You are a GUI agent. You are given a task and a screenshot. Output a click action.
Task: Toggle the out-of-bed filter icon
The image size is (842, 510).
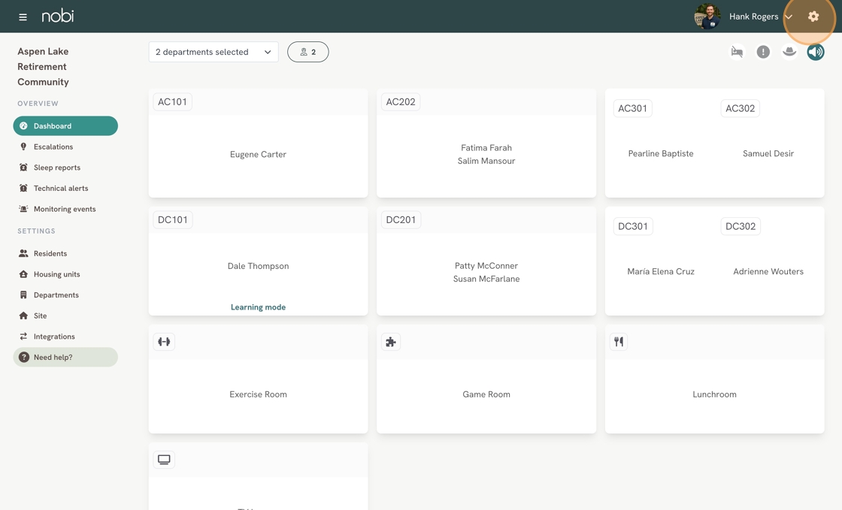tap(737, 52)
